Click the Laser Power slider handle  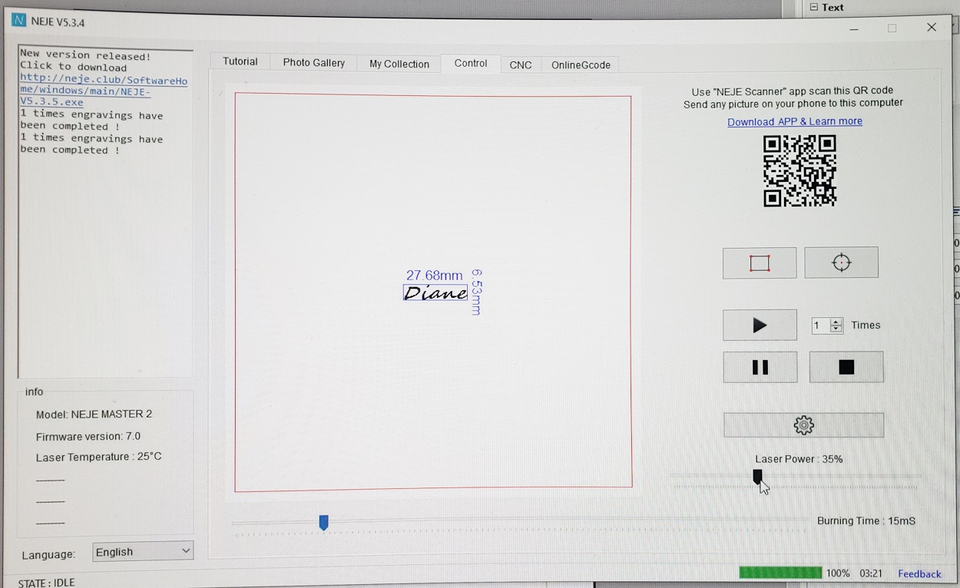(757, 477)
